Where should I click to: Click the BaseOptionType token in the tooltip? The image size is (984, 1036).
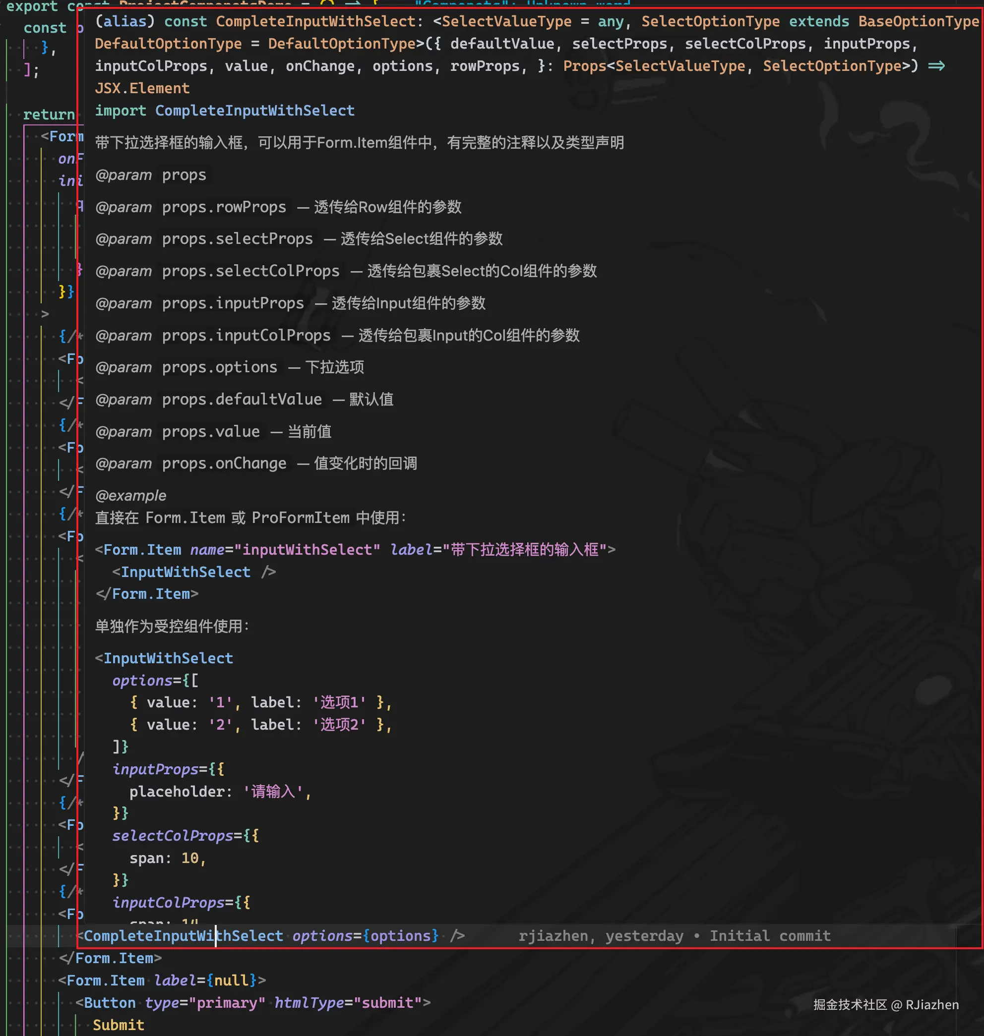click(x=919, y=21)
